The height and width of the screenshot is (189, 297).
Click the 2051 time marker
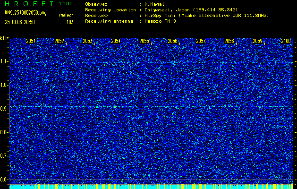click(31, 42)
